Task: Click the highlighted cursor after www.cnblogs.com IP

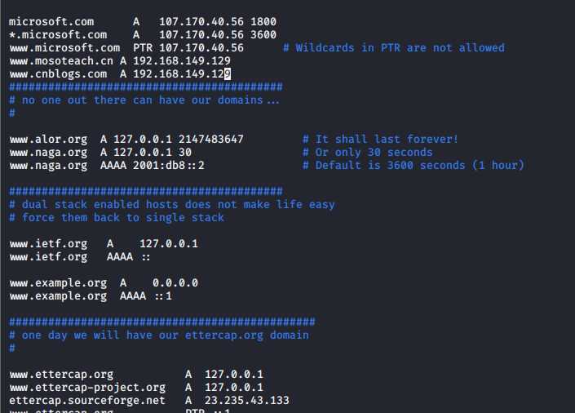Action: [228, 74]
